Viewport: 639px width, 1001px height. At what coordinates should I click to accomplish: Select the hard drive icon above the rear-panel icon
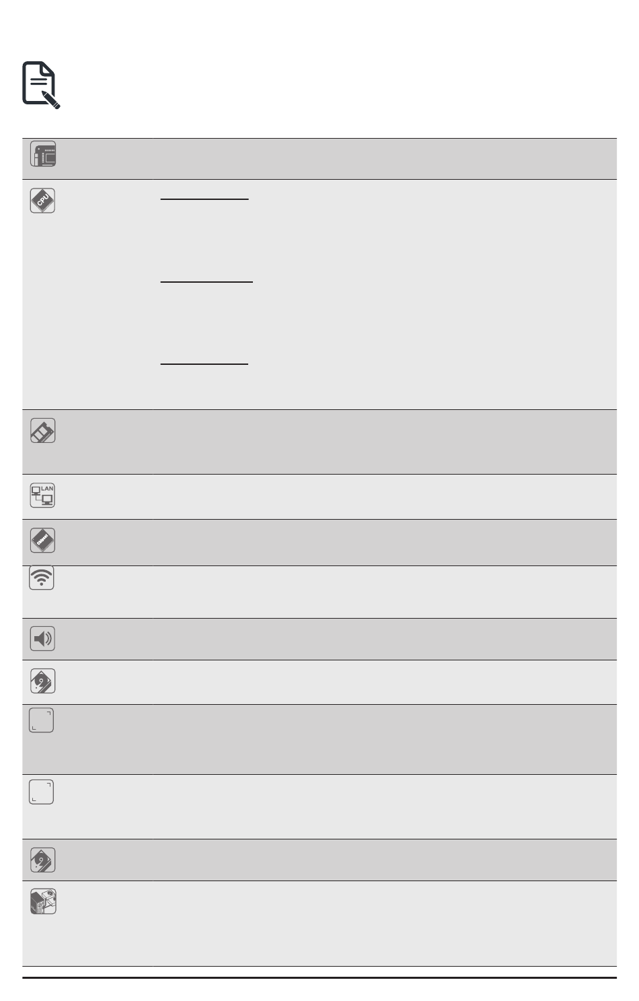pos(42,860)
